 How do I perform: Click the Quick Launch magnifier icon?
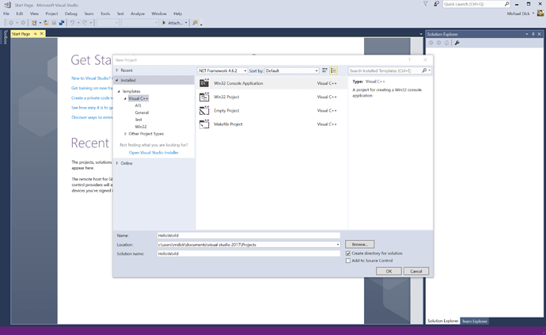(x=506, y=4)
